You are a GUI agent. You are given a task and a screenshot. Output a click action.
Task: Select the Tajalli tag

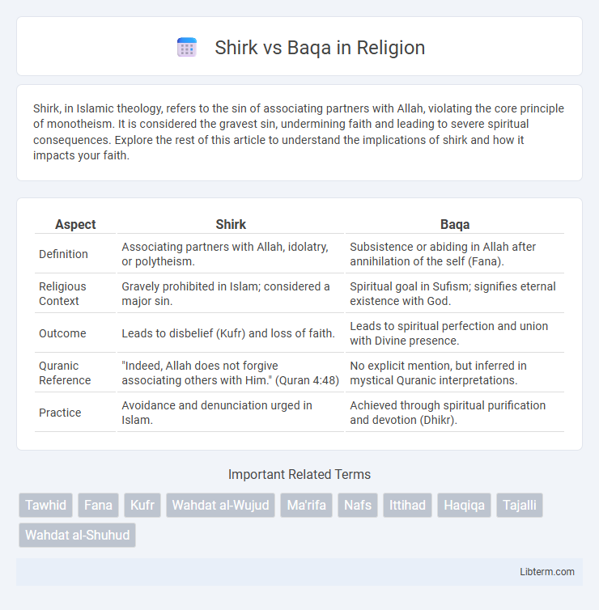click(x=520, y=505)
